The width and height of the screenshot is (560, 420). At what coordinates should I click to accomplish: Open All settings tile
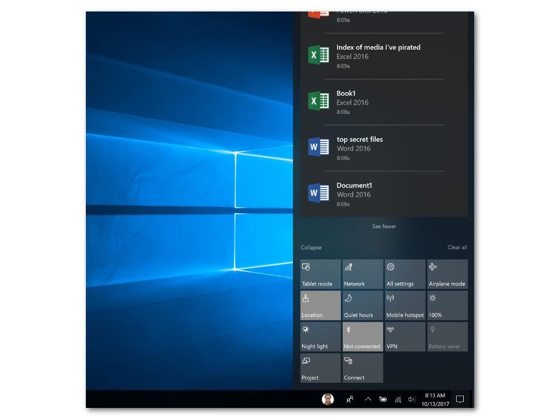pos(405,275)
